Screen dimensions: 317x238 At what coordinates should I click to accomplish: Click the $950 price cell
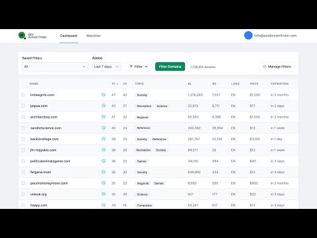tap(254, 183)
